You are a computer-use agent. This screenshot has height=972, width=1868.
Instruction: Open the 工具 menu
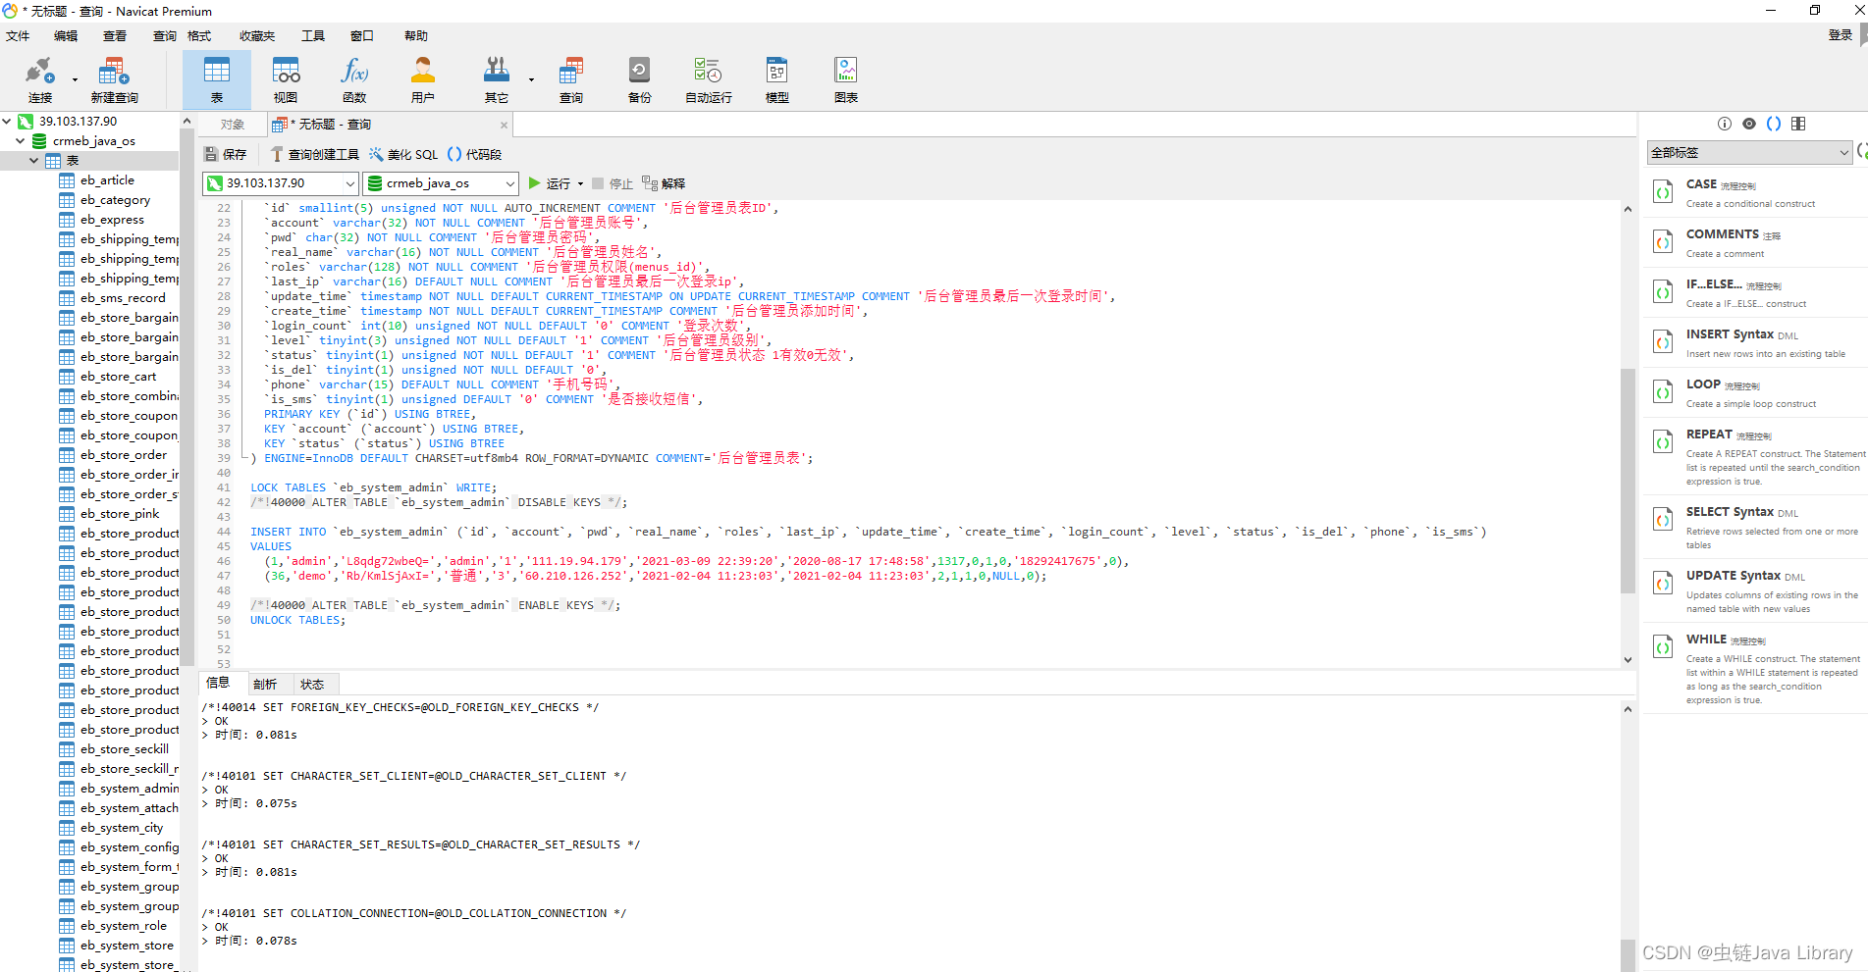click(313, 36)
